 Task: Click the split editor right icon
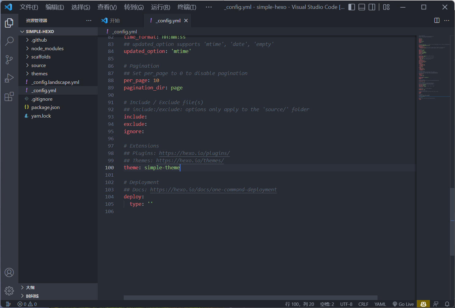click(437, 21)
